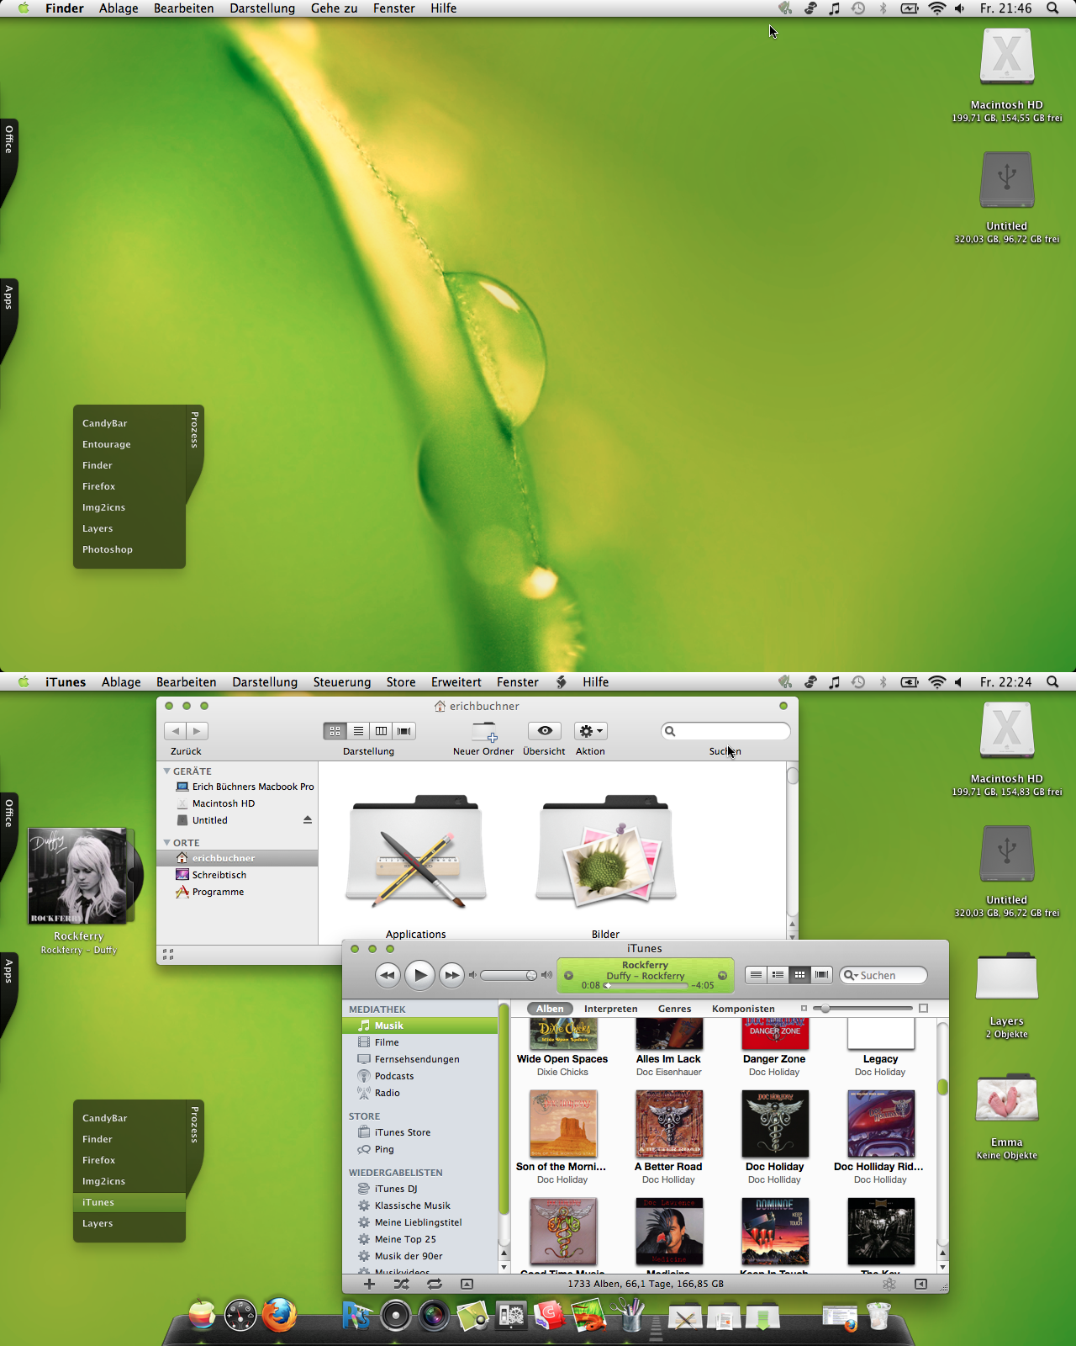This screenshot has height=1346, width=1076.
Task: Open Photoshop from the dock
Action: coord(357,1316)
